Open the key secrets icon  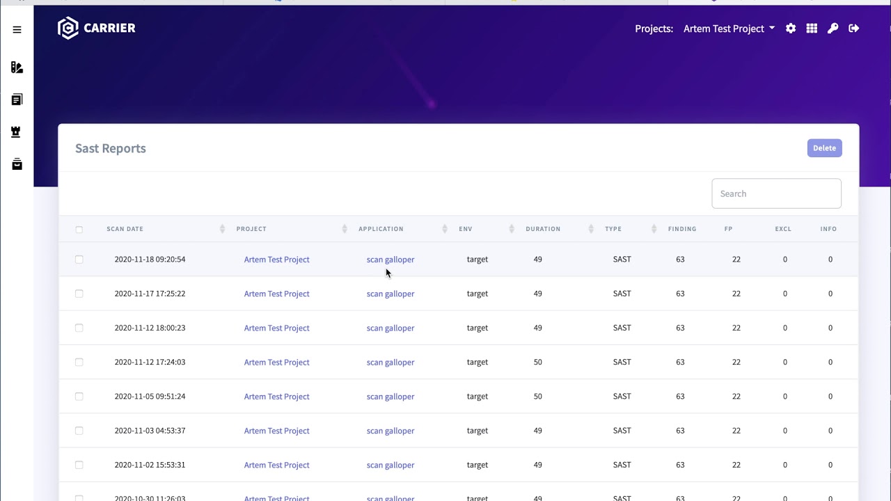(x=833, y=29)
